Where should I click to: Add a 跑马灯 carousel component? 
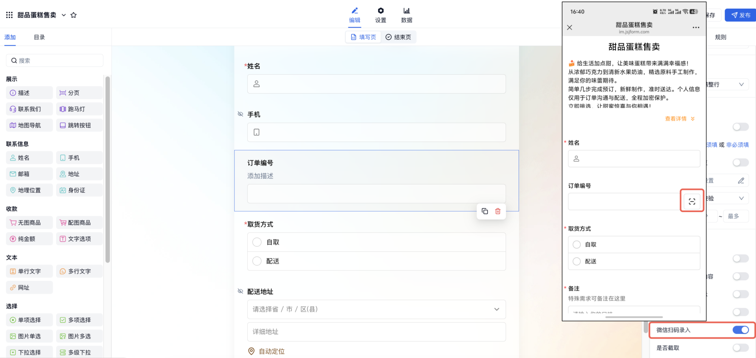(79, 109)
